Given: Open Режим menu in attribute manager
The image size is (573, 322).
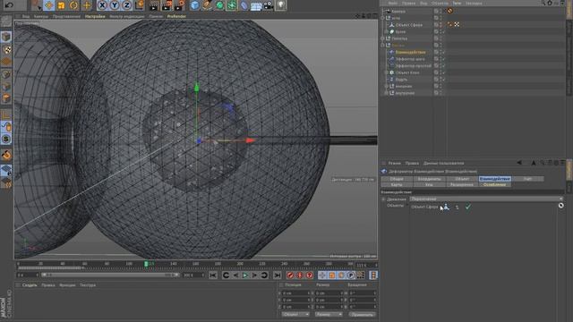Looking at the screenshot, I should tap(394, 163).
